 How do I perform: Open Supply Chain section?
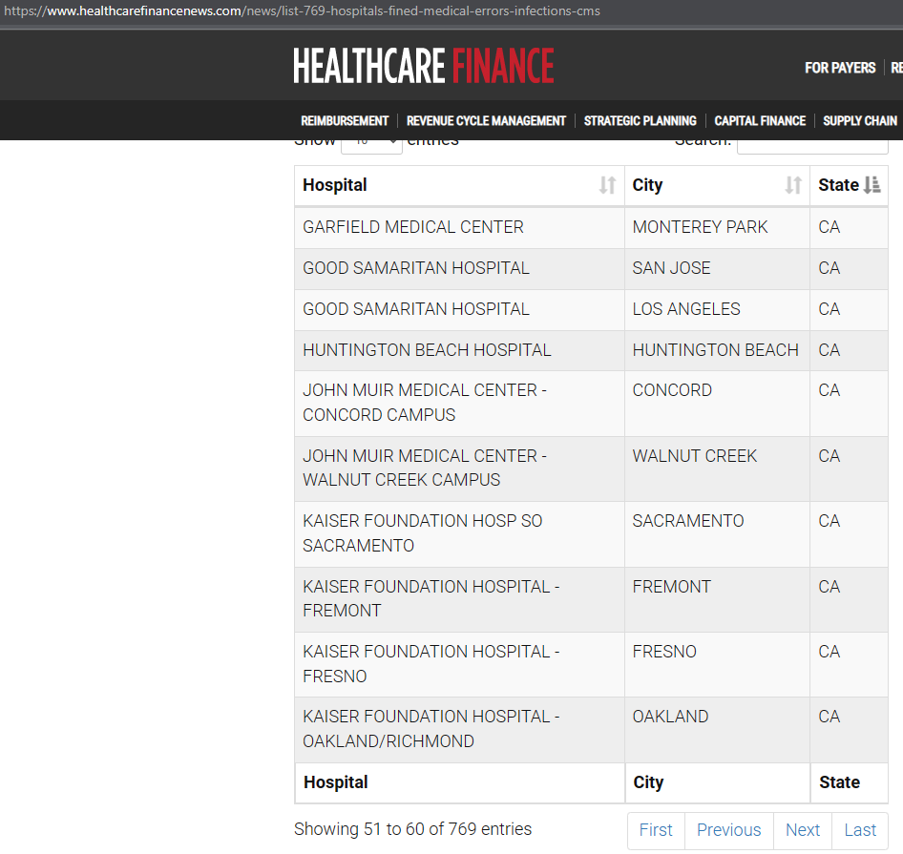click(860, 121)
